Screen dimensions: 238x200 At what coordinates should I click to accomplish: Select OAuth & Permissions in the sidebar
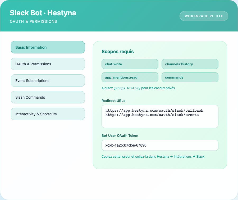pyautogui.click(x=48, y=64)
